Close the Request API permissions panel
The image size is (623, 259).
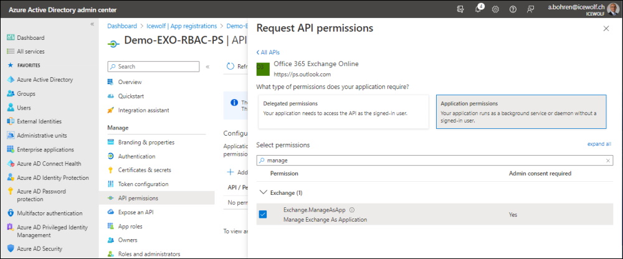point(606,28)
